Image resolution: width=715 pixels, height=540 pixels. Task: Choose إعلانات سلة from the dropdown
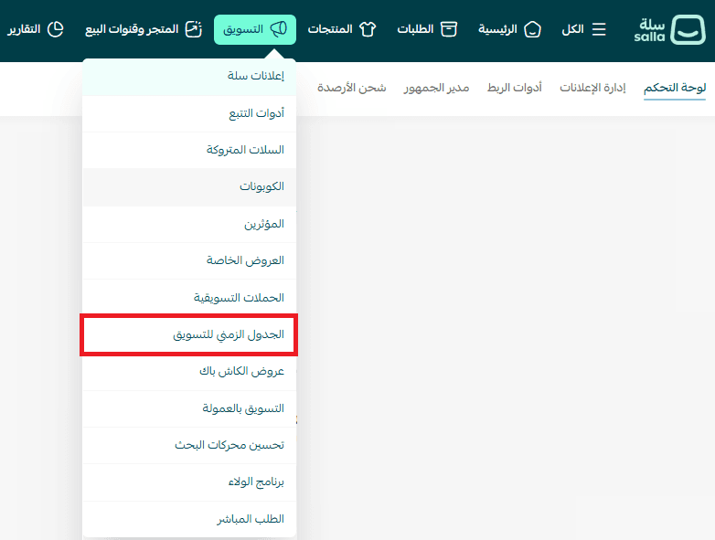[x=256, y=76]
